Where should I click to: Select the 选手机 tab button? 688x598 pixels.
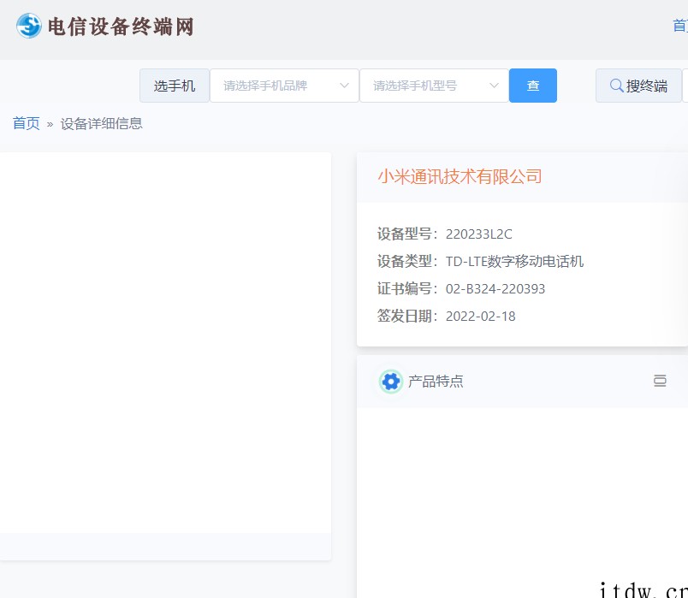[x=175, y=86]
